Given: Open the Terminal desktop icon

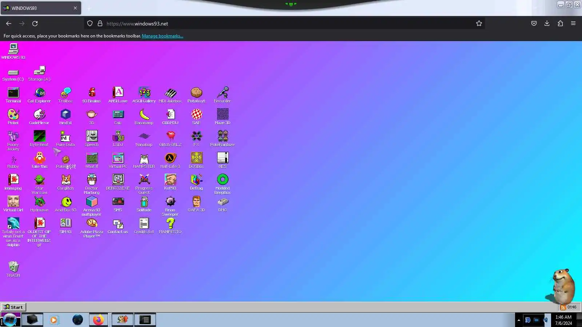Looking at the screenshot, I should pos(13,95).
